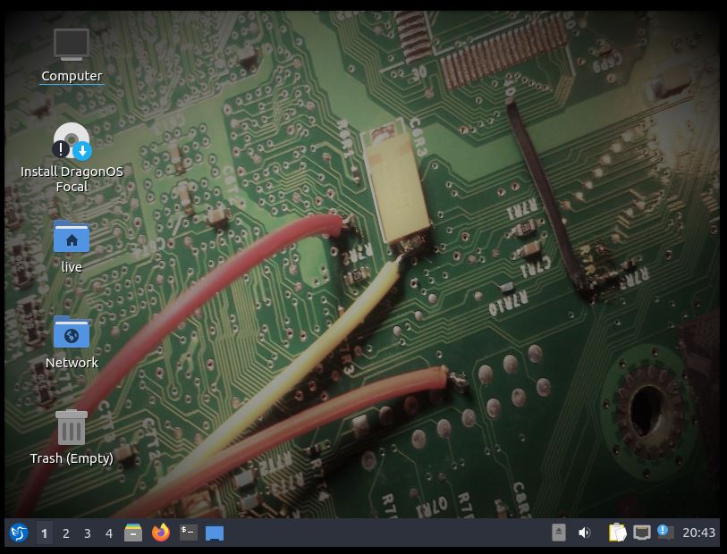Open the Lubuntu application menu button
Screen dimensions: 727x554
point(19,533)
